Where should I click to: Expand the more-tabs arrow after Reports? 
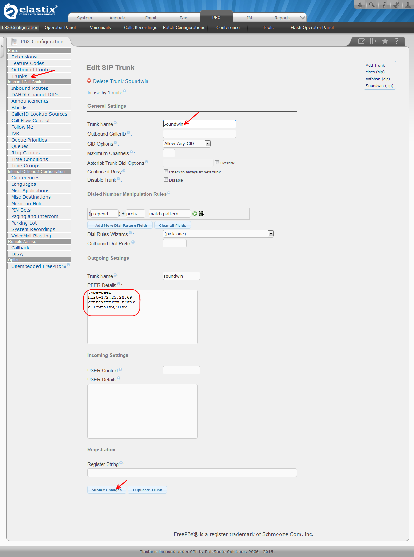[x=302, y=18]
